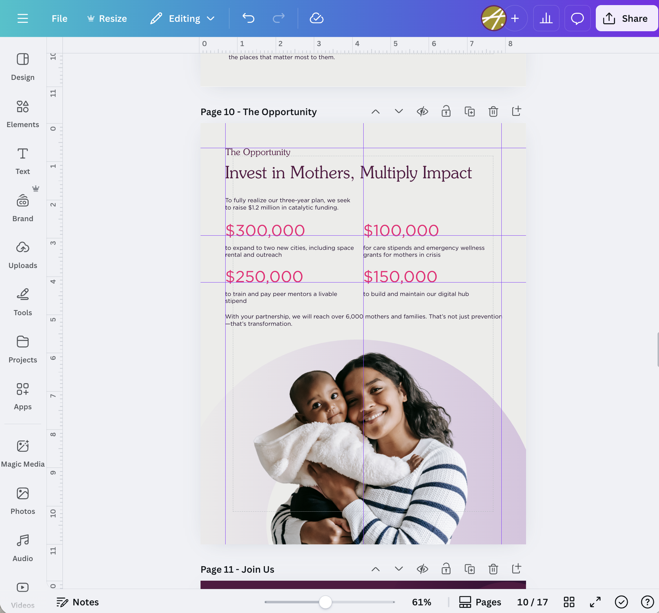Open the help question mark
Image resolution: width=659 pixels, height=613 pixels.
click(647, 602)
